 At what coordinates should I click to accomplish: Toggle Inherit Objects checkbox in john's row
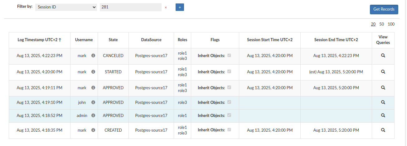(229, 102)
